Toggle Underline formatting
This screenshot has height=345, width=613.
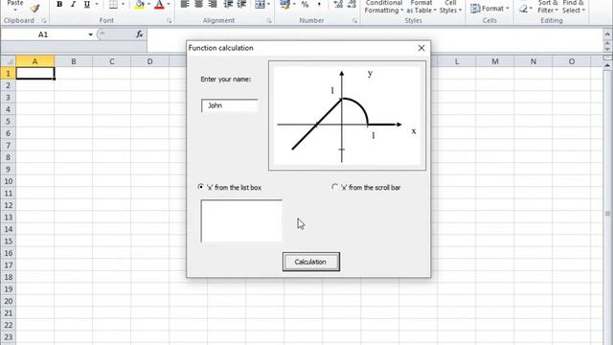pyautogui.click(x=87, y=4)
